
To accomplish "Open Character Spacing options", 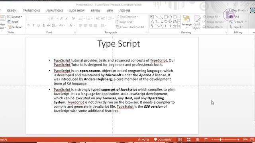I will (x=55, y=25).
